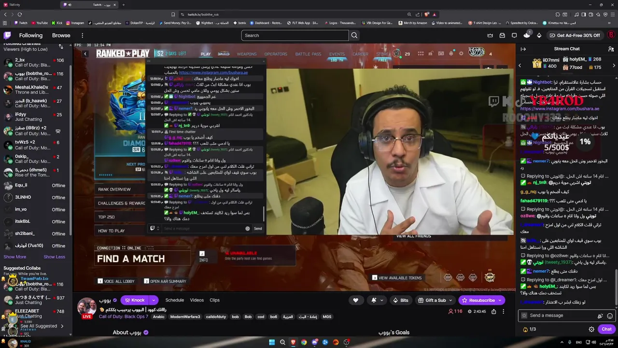618x348 pixels.
Task: Open Windows Start button on taskbar
Action: tap(272, 342)
